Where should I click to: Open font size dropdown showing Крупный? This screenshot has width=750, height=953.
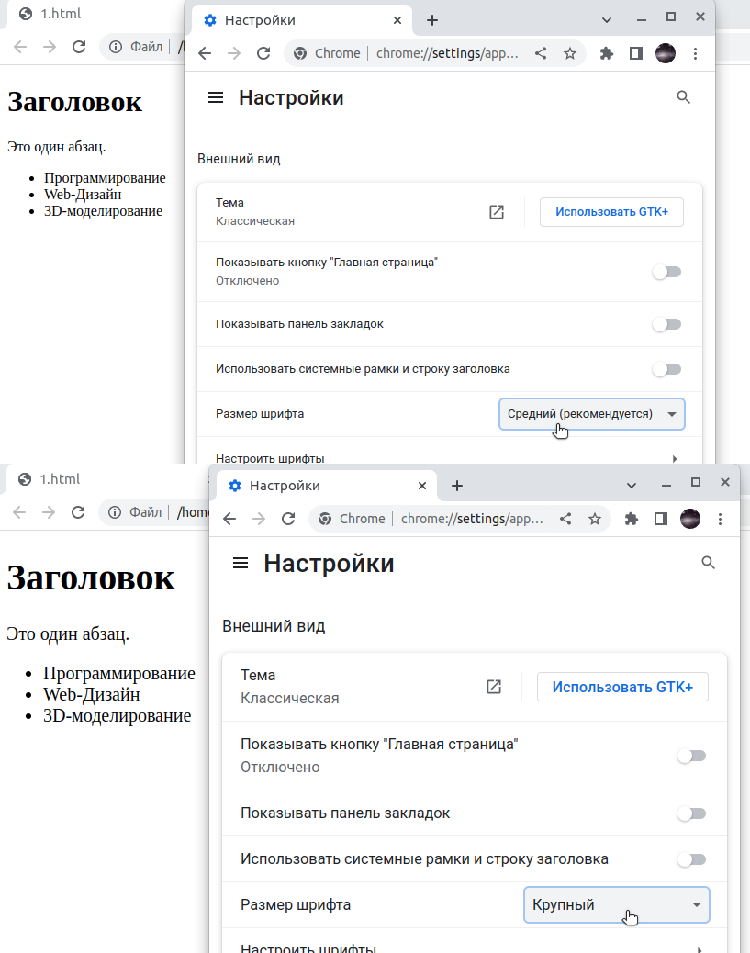tap(617, 904)
